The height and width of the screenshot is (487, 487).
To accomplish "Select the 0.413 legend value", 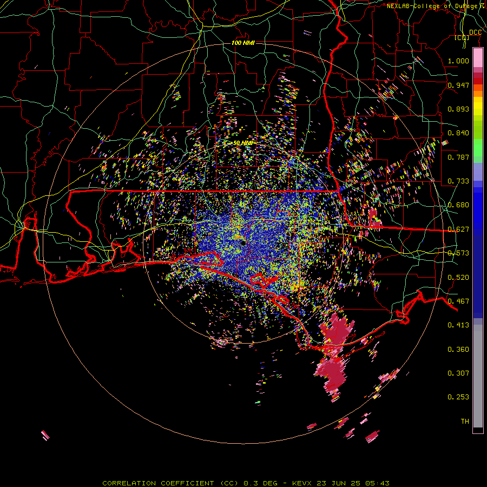I will (458, 325).
